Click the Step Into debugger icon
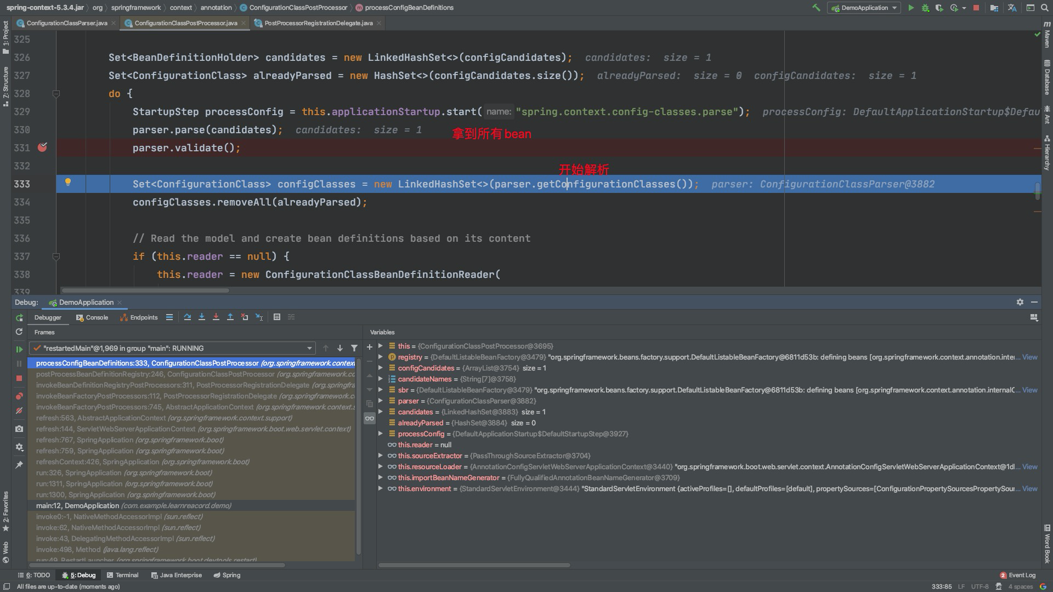This screenshot has width=1053, height=592. (202, 317)
